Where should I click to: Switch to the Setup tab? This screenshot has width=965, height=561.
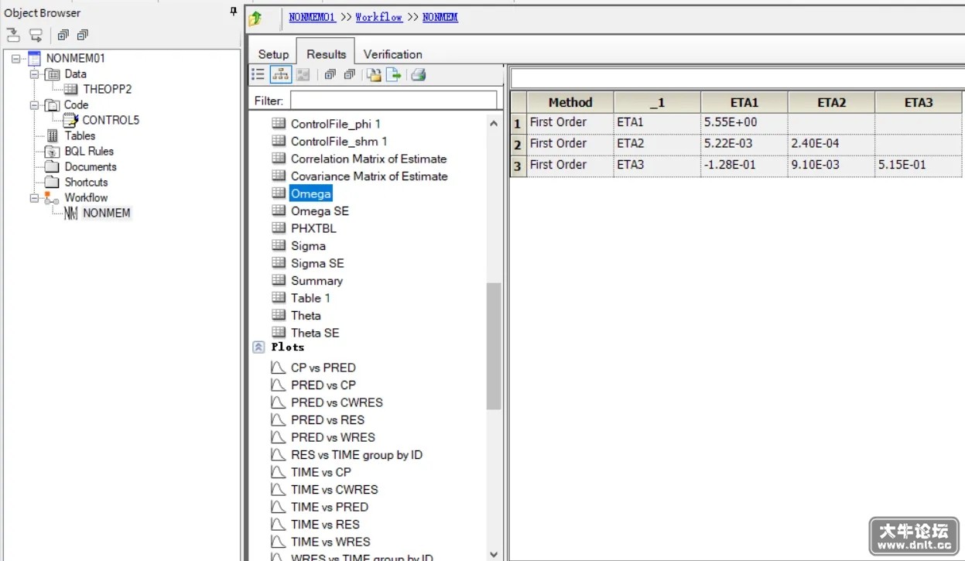pos(273,54)
